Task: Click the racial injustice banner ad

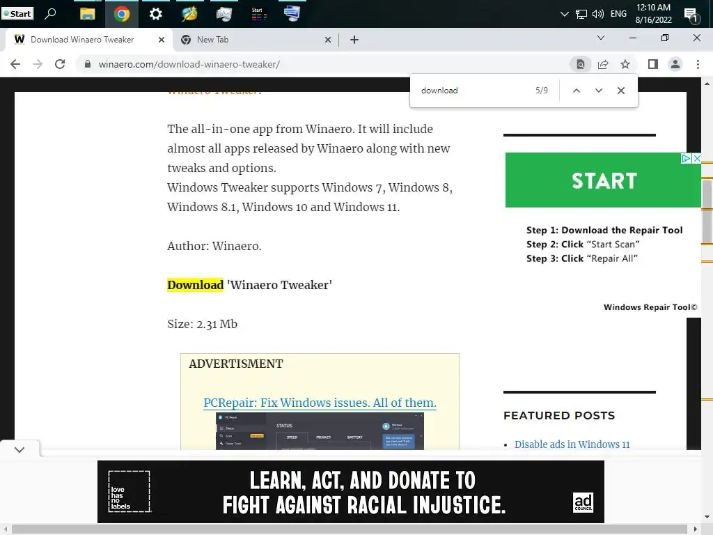Action: 351,492
